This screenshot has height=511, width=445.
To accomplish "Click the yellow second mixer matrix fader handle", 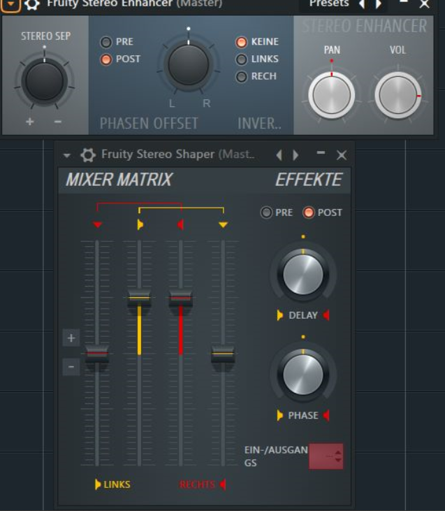I will point(139,298).
